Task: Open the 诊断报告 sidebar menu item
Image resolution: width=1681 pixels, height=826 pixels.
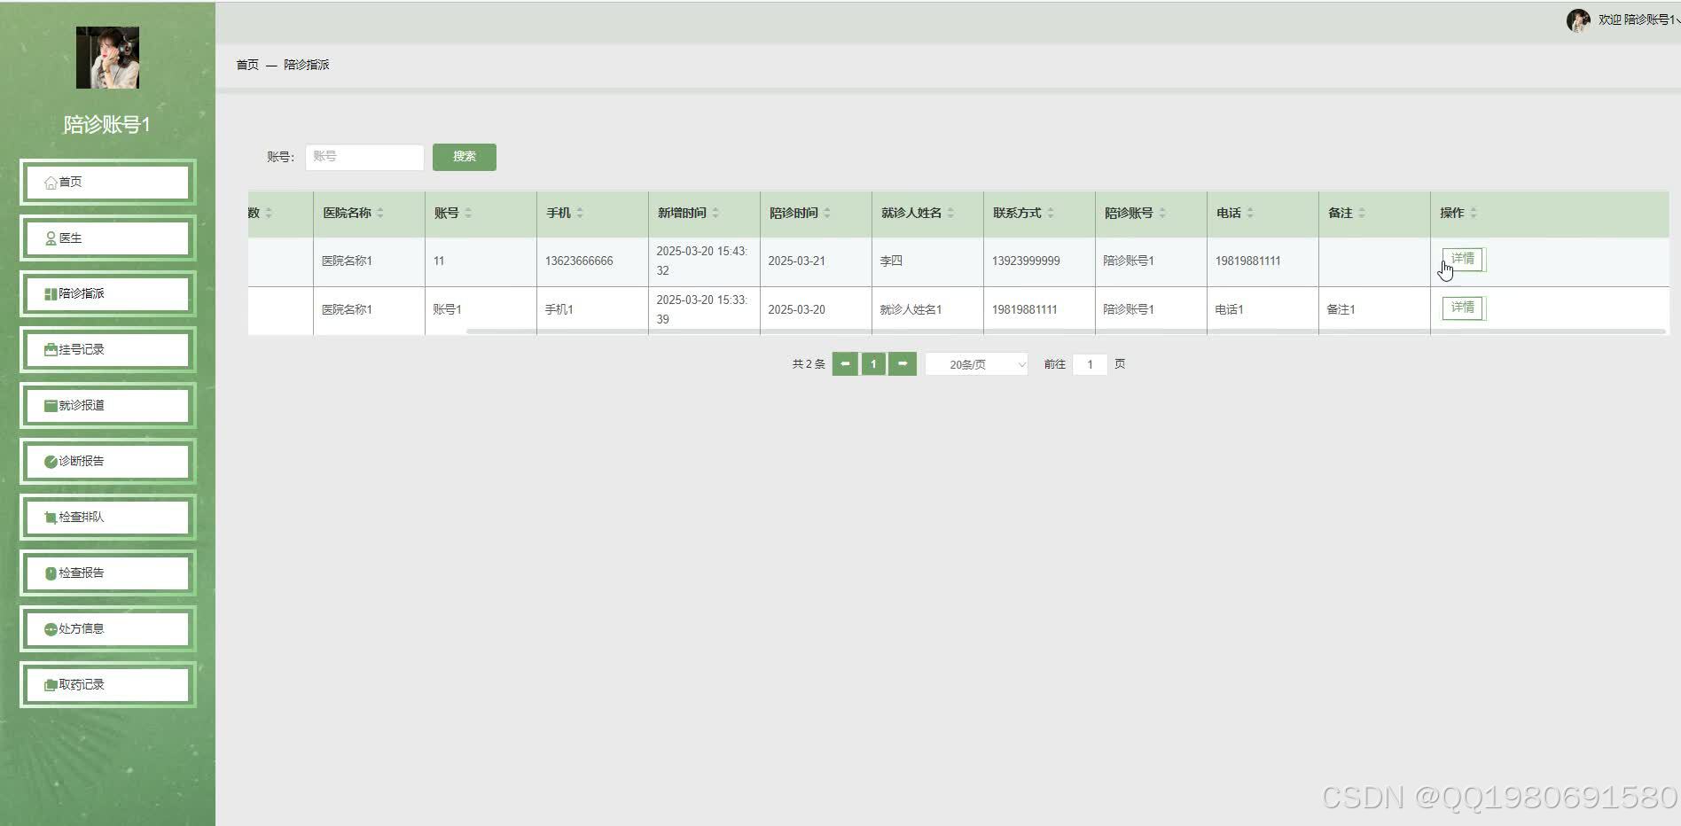Action: point(107,461)
